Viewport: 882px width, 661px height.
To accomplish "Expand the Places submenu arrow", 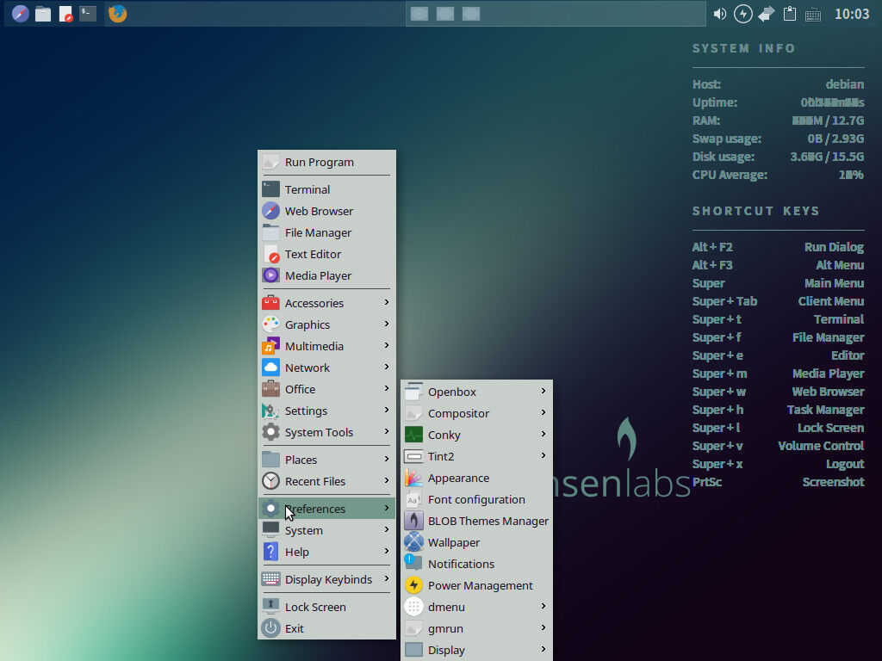I will coord(387,459).
